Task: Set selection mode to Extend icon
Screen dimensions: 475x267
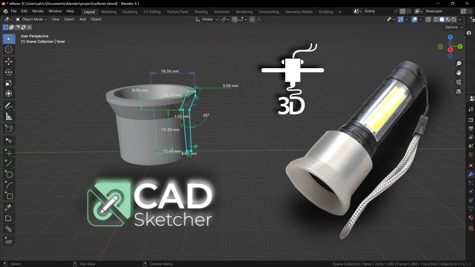Action: [12, 27]
